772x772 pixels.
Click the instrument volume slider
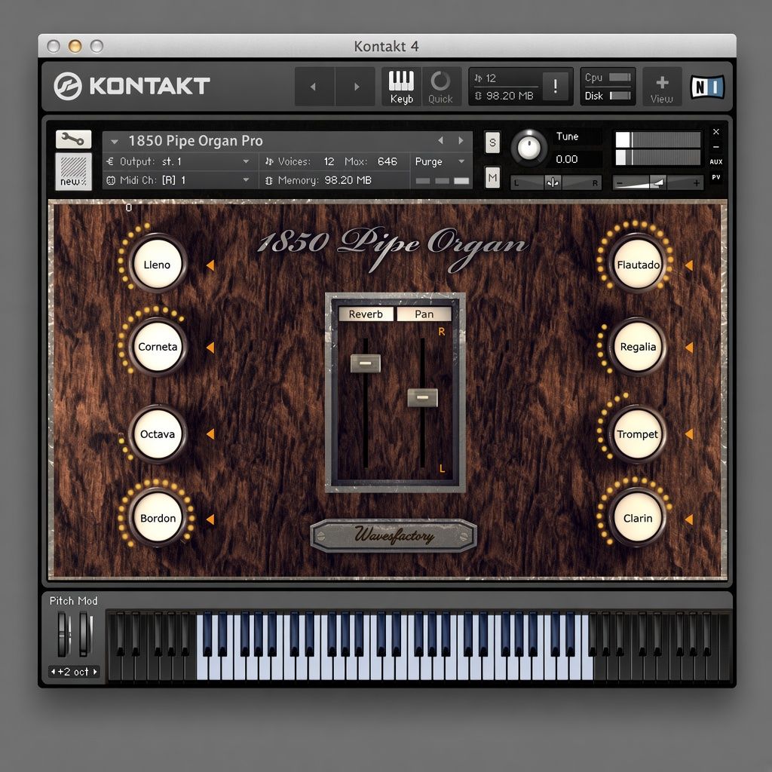pos(657,182)
